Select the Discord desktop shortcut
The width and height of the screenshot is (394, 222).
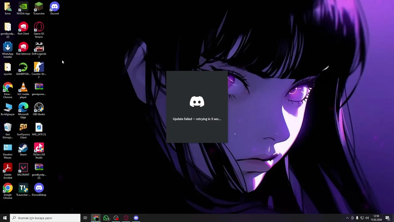click(x=54, y=8)
